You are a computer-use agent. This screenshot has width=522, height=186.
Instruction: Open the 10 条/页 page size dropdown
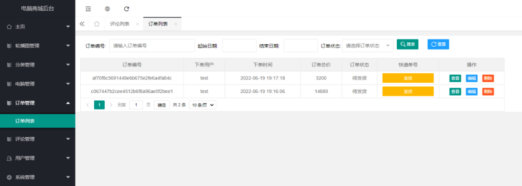[x=203, y=105]
